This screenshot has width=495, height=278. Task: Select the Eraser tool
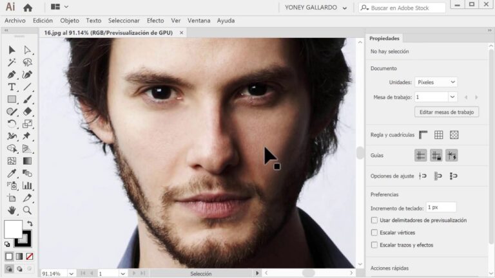(x=27, y=111)
